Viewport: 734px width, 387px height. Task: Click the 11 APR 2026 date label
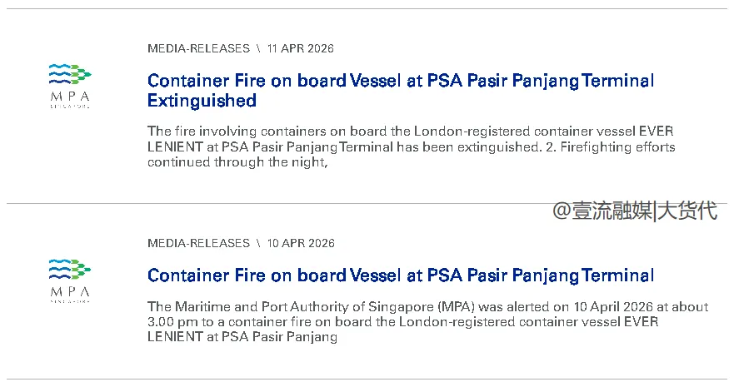[x=301, y=48]
